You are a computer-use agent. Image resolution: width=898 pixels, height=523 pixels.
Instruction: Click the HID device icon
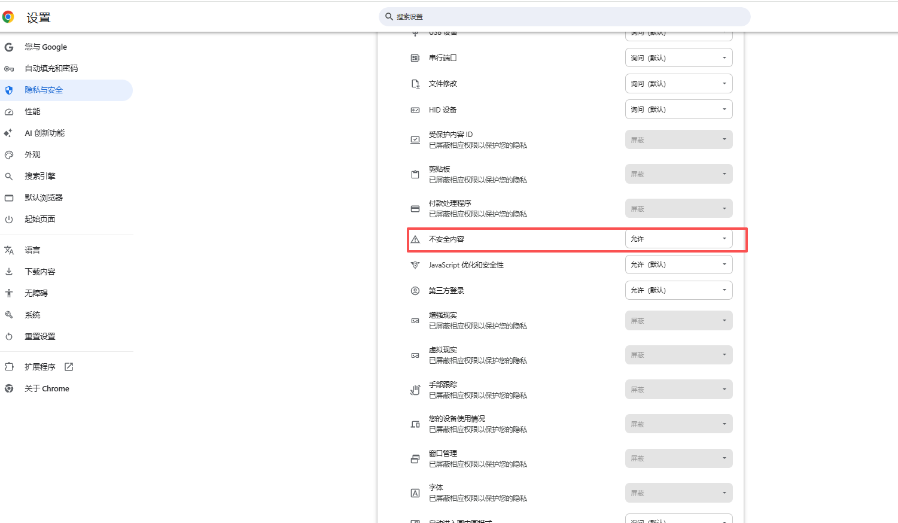[415, 110]
